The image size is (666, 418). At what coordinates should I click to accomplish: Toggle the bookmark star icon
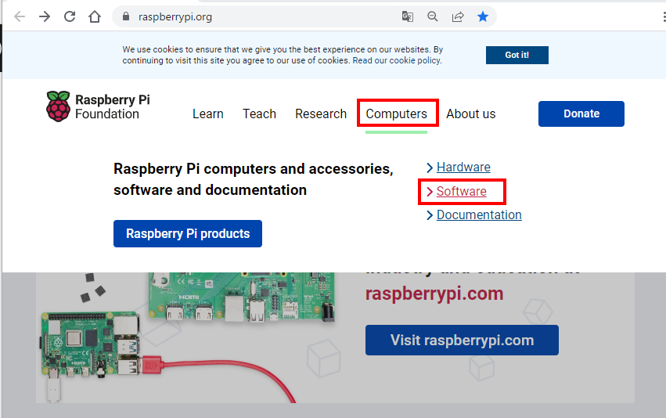[x=483, y=16]
